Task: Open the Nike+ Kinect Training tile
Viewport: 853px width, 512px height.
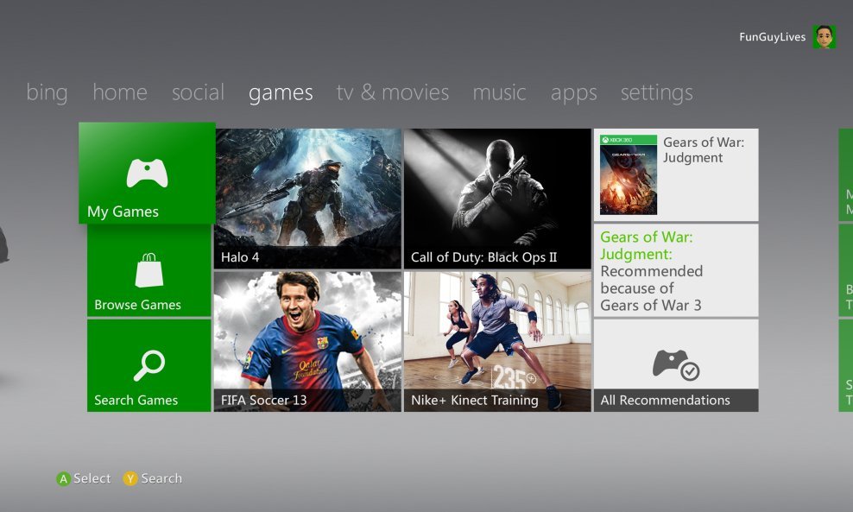Action: point(497,342)
